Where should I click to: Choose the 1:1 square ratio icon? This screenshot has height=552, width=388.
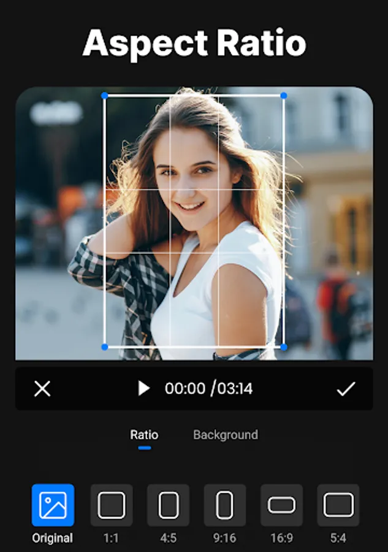[x=112, y=505]
